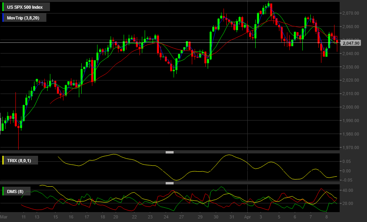This screenshot has height=222, width=367.
Task: Click the Mar date label on time axis
Action: (4, 217)
